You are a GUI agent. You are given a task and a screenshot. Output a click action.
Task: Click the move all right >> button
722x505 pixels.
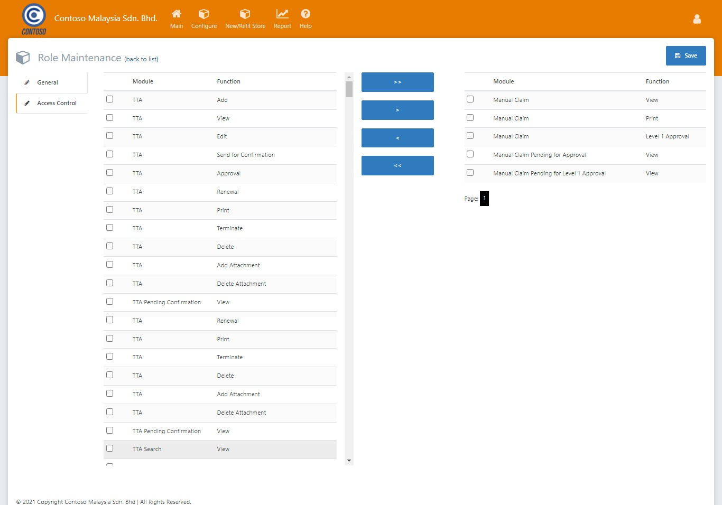397,82
